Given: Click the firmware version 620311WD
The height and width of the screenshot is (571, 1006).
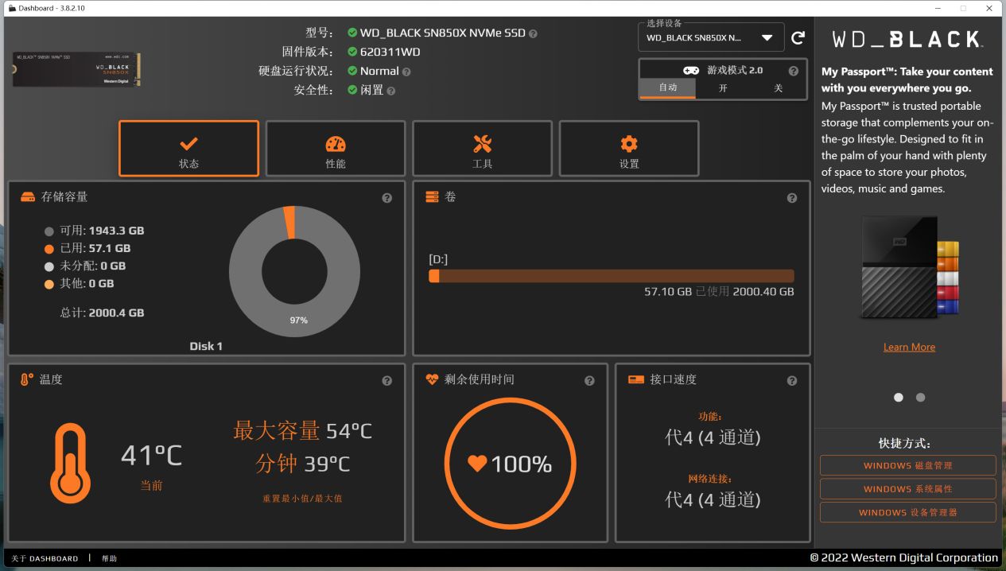Looking at the screenshot, I should coord(390,52).
